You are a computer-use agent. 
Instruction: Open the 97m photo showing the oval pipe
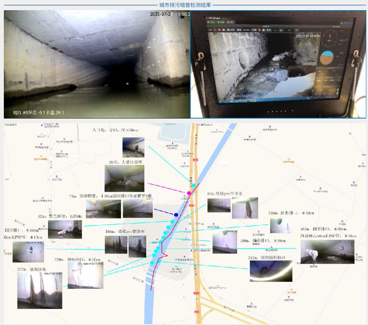tap(245, 208)
